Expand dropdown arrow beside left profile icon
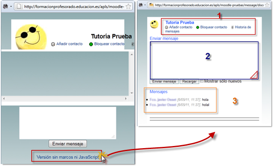 11,7
